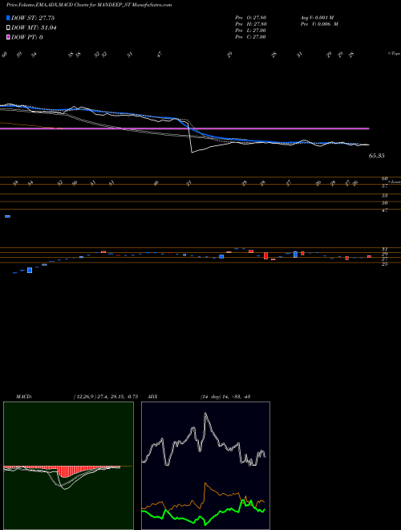Click the 31 price axis label
This screenshot has height=530, width=401.
coord(384,249)
